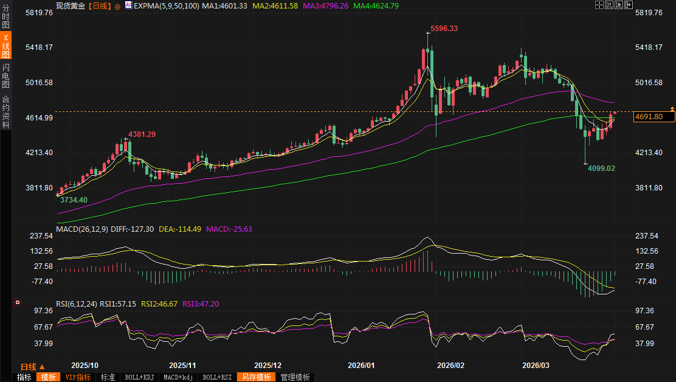Click the current price tag 4691.80
Image resolution: width=676 pixels, height=382 pixels.
pos(654,116)
